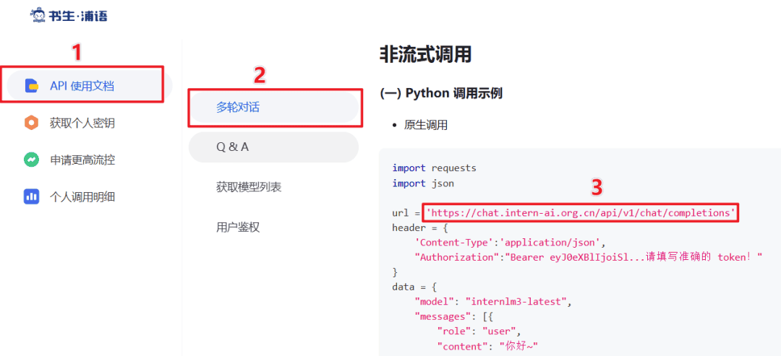The width and height of the screenshot is (781, 356).
Task: Click the "messages": [{ code line
Action: coord(453,316)
